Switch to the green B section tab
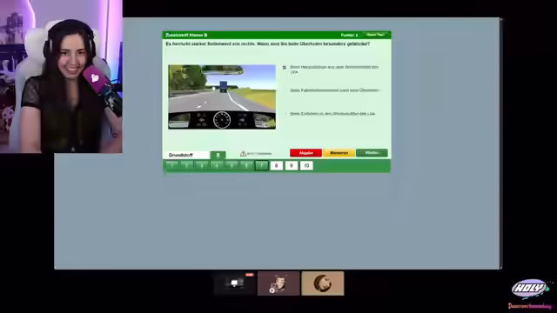Screen dimensions: 557x313 [218, 155]
